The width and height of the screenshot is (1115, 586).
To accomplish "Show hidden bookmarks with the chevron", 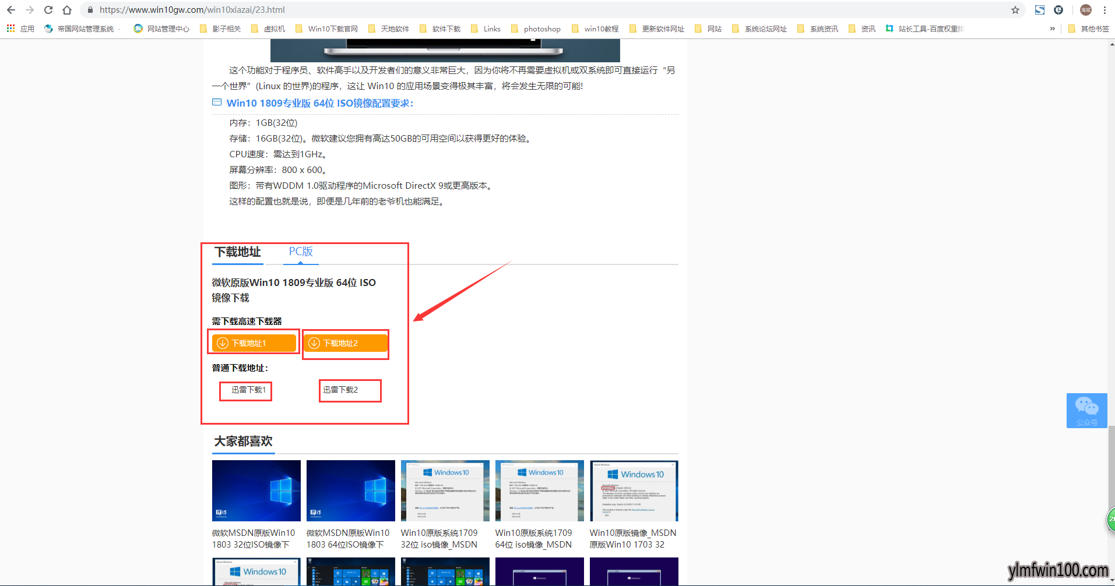I will click(1052, 29).
